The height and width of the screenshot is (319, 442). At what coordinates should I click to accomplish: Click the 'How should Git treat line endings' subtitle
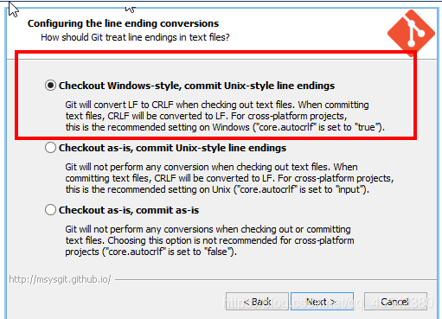pyautogui.click(x=135, y=37)
